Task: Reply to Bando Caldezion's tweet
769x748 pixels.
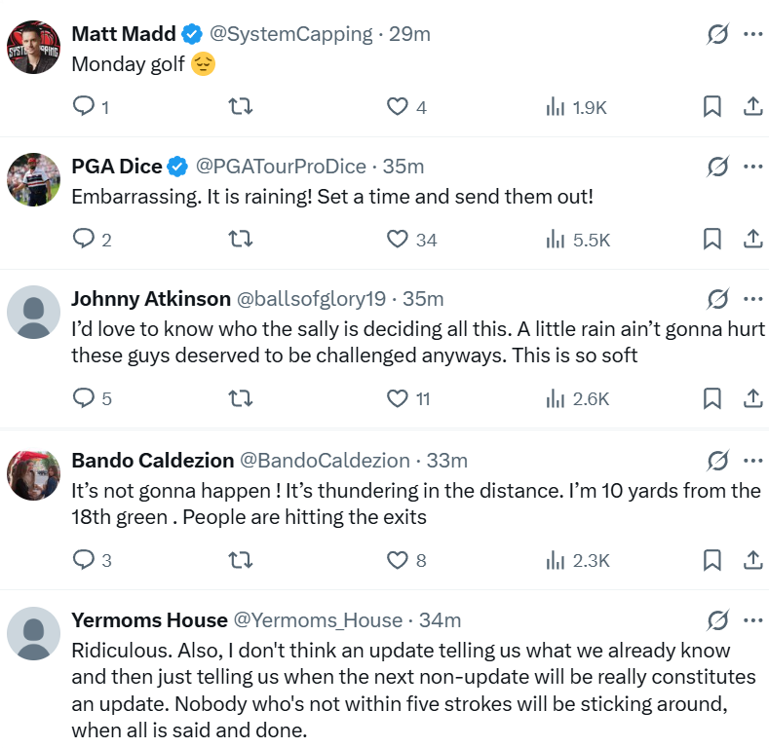Action: pos(85,559)
